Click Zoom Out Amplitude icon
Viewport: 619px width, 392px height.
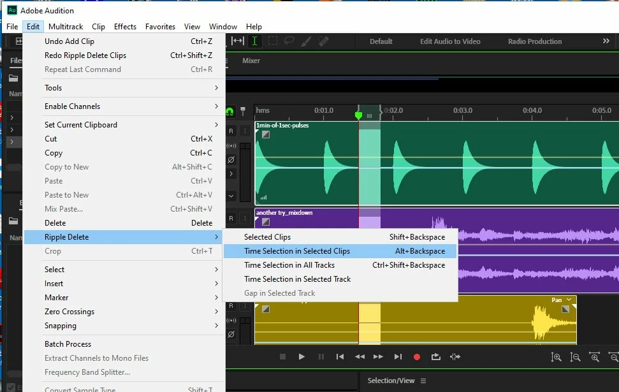[575, 357]
